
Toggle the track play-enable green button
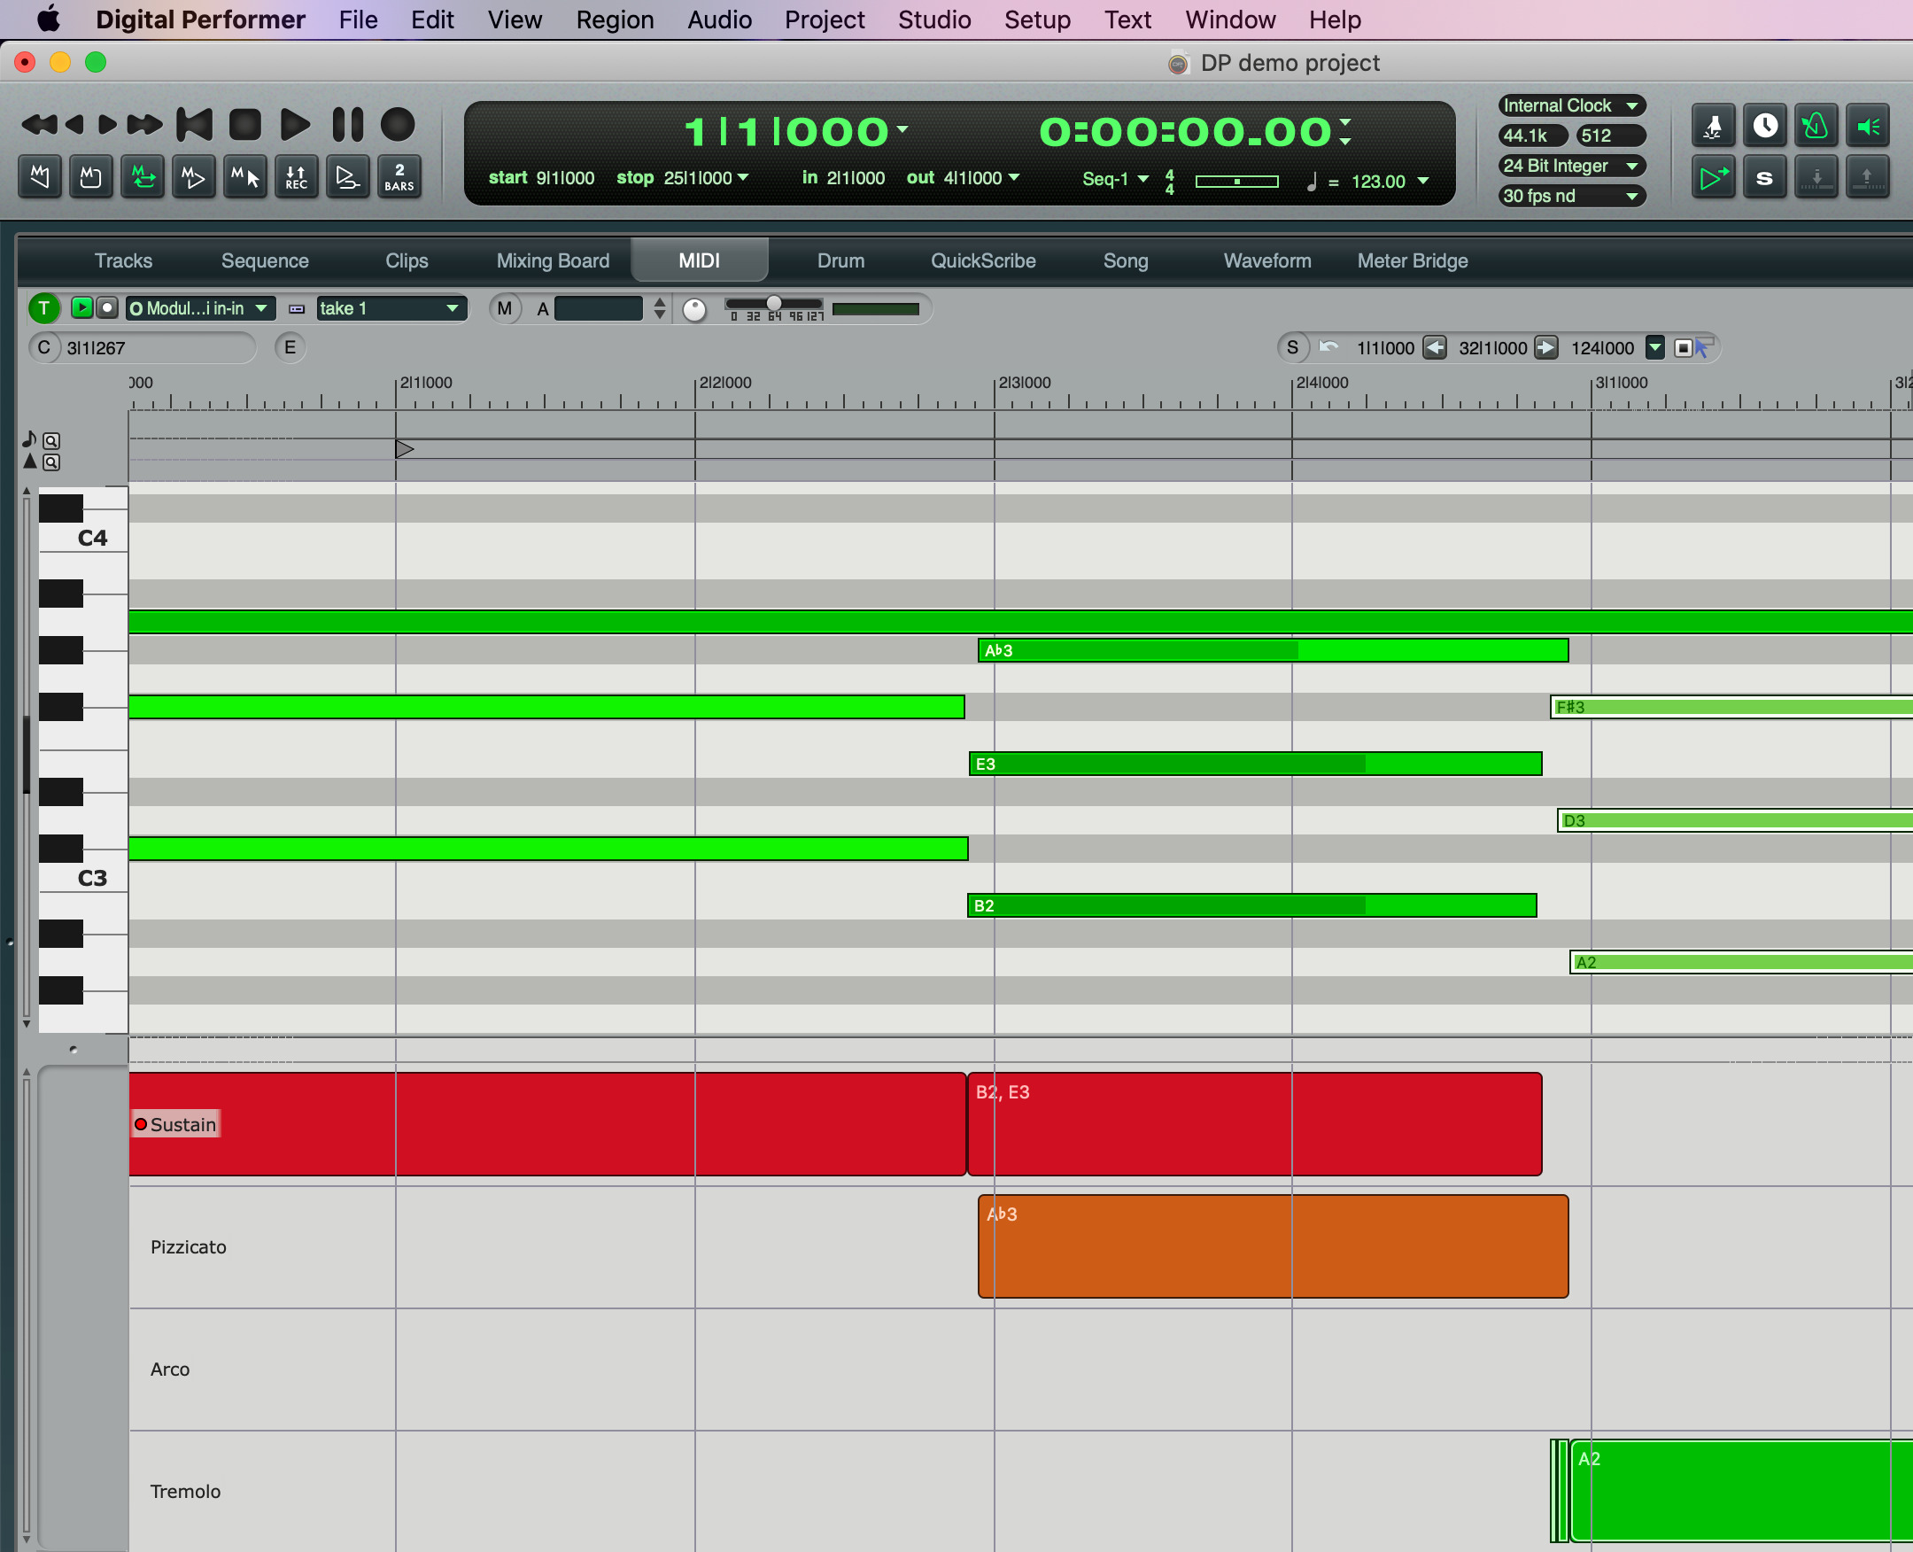(81, 307)
